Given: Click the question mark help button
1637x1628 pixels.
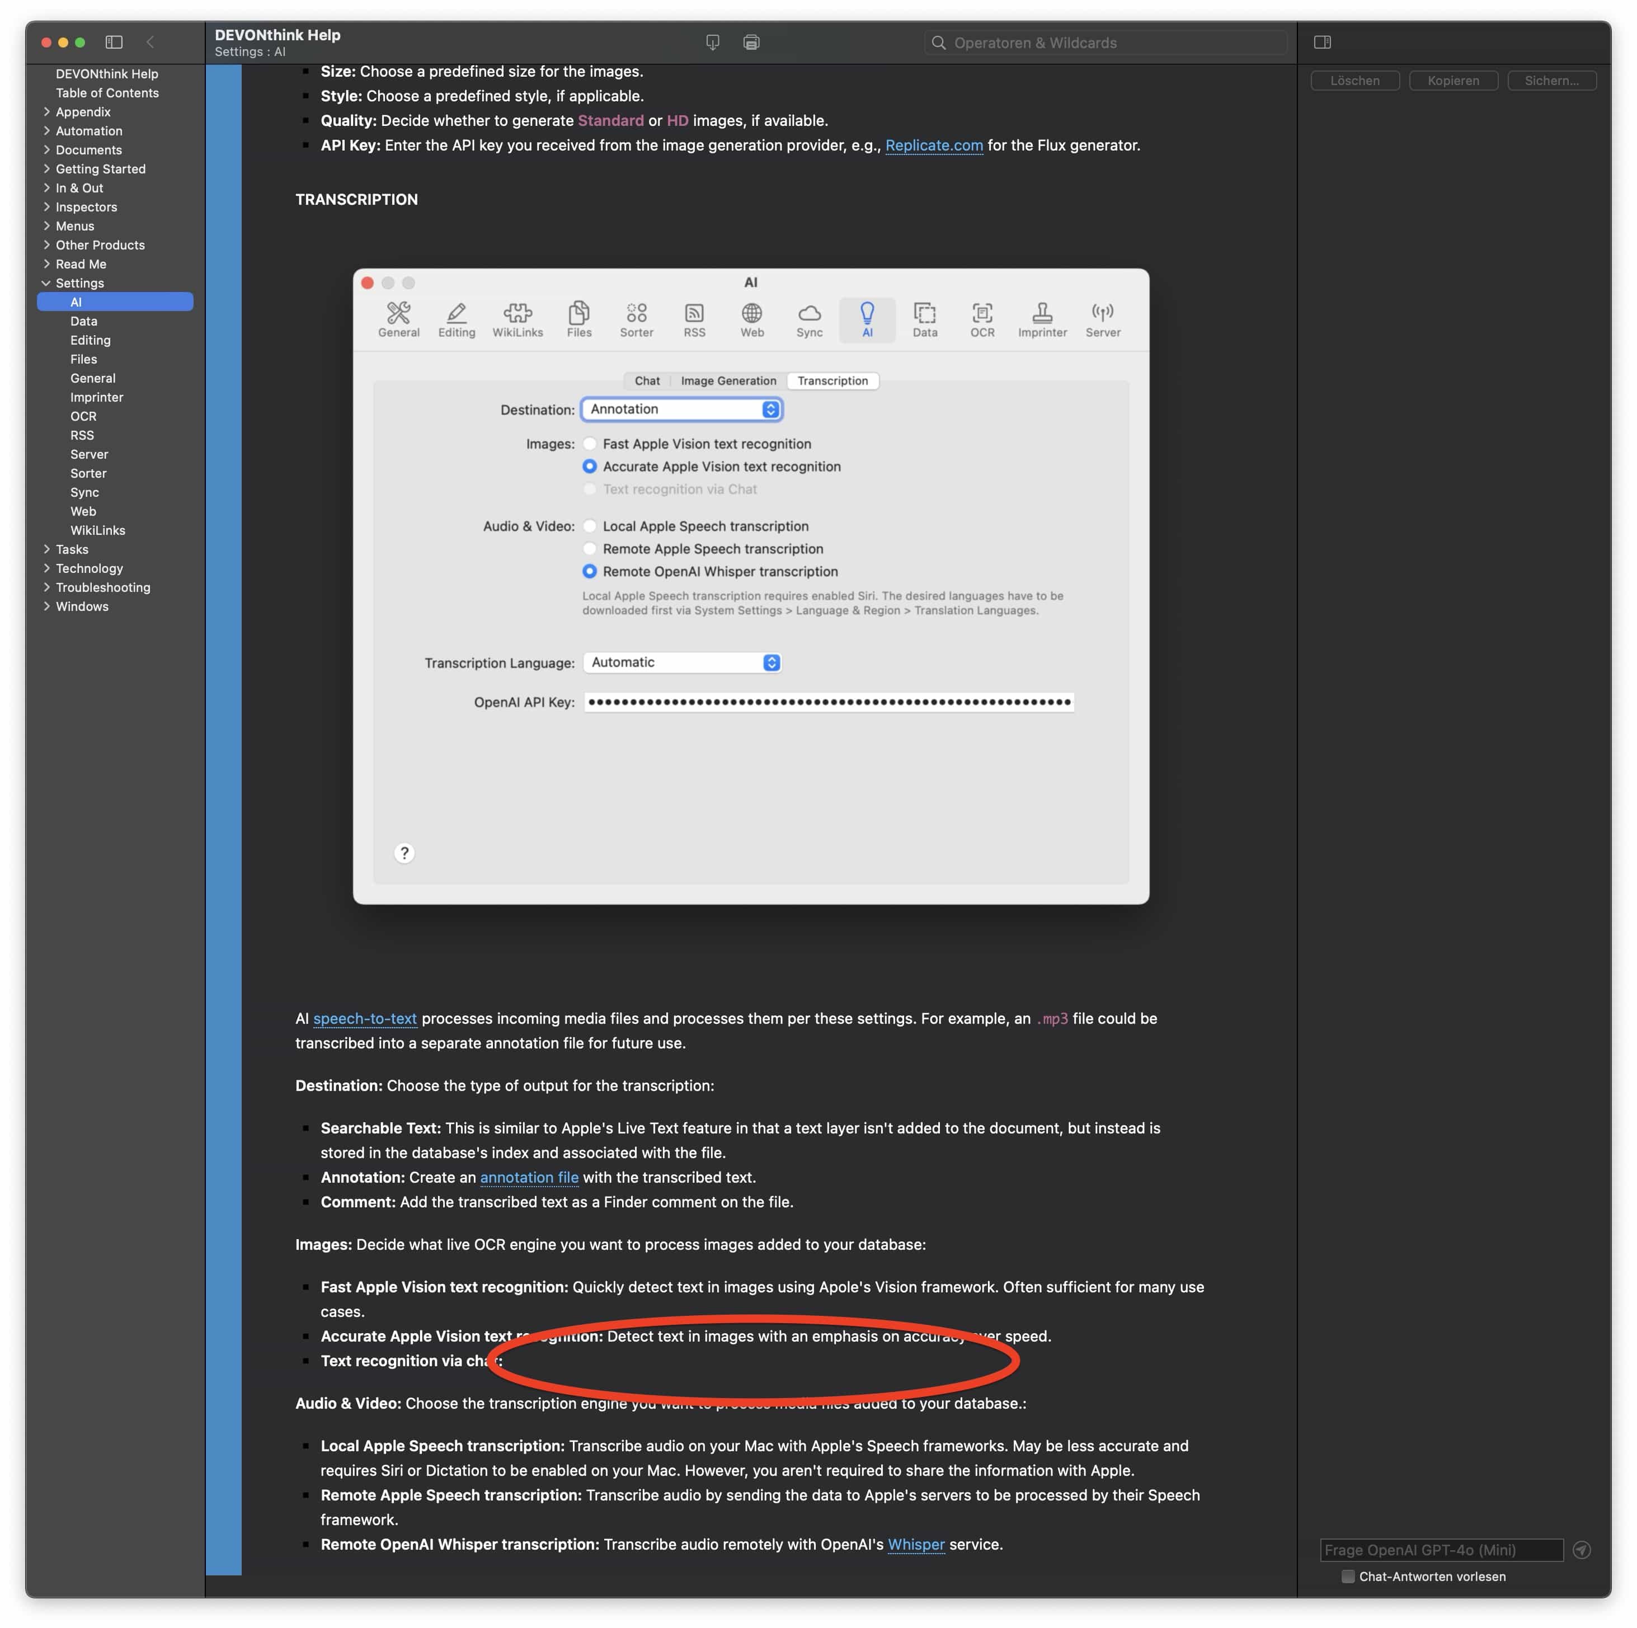Looking at the screenshot, I should (404, 853).
